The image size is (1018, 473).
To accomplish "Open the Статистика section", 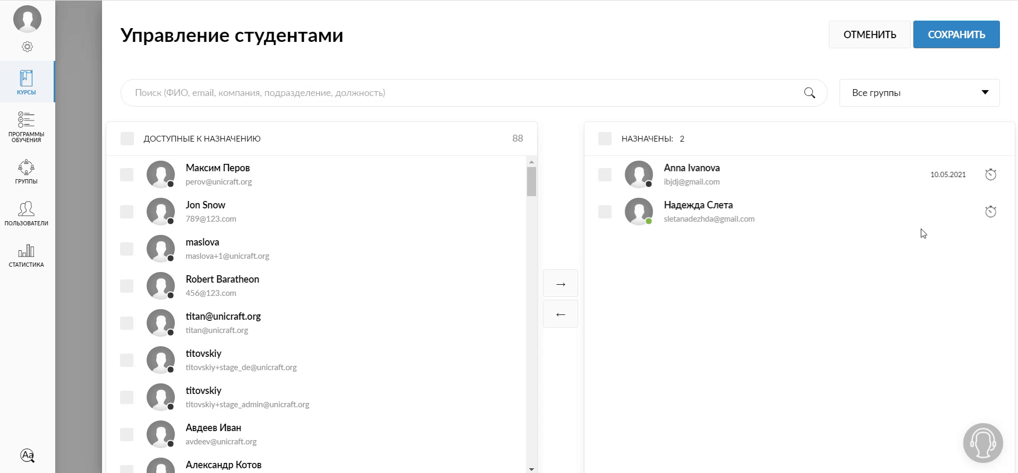I will [27, 255].
